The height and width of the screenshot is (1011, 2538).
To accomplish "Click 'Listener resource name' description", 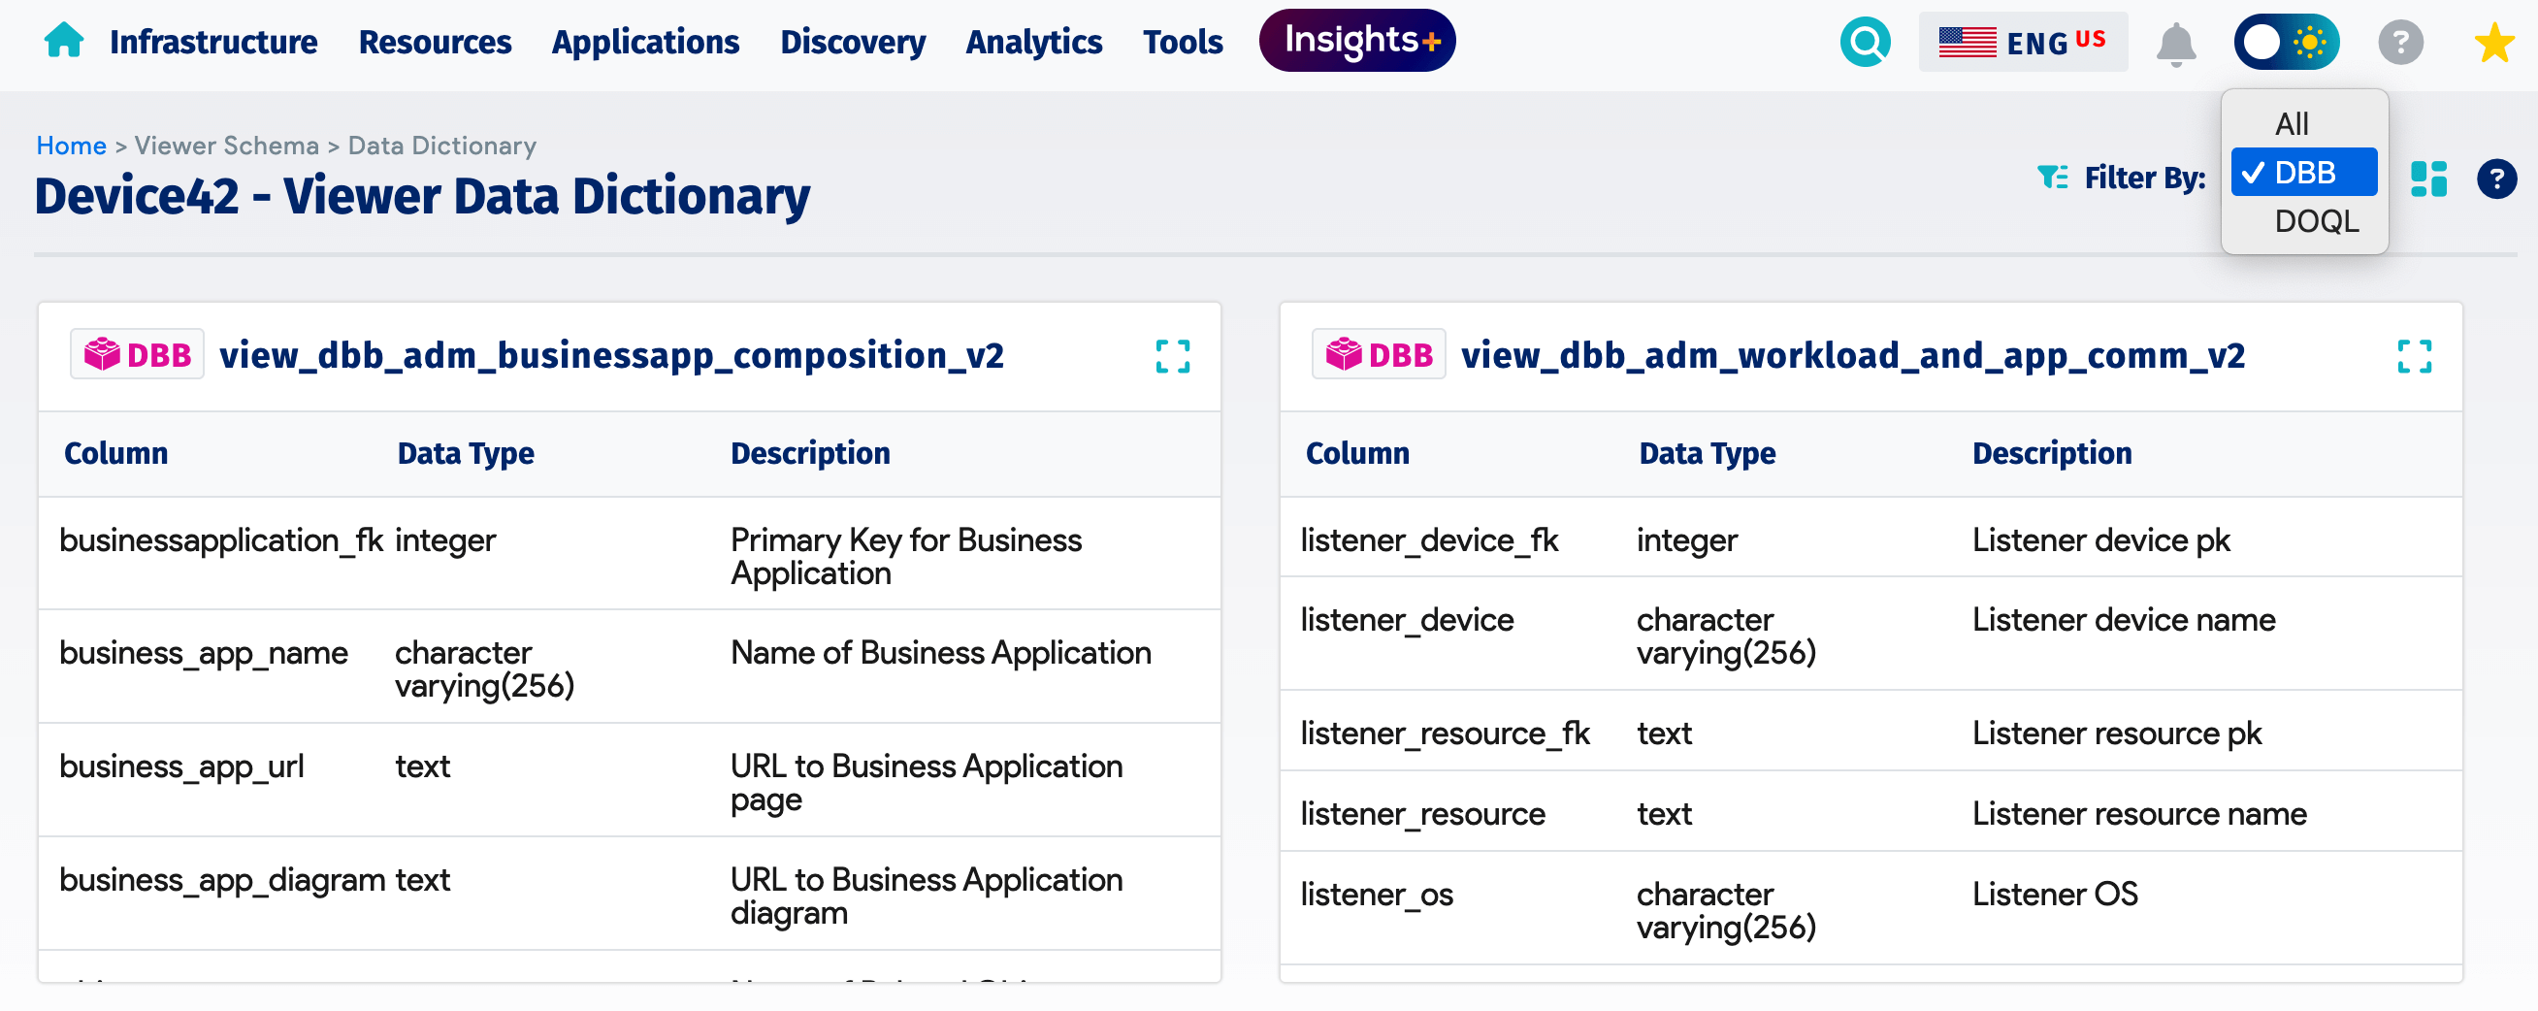I will coord(2140,815).
